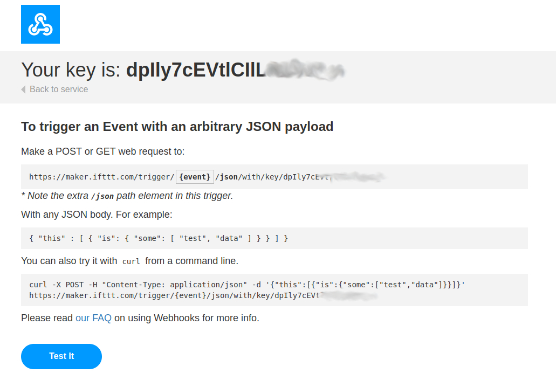
Task: Click the bold key value in the header
Action: [x=196, y=70]
